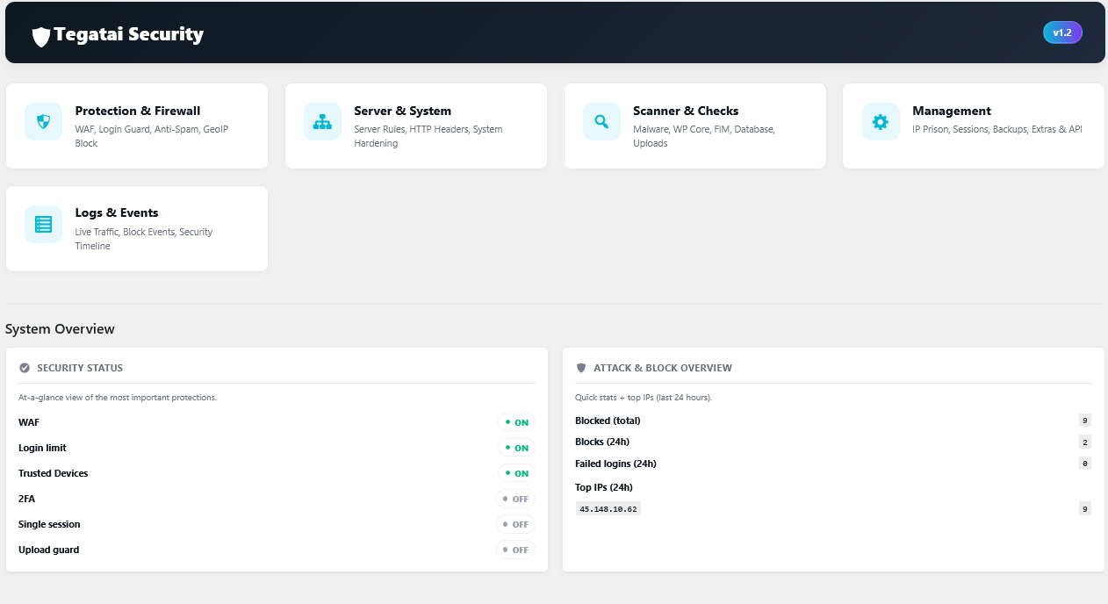Click the v1.2 version badge
The image size is (1108, 604).
[x=1062, y=32]
